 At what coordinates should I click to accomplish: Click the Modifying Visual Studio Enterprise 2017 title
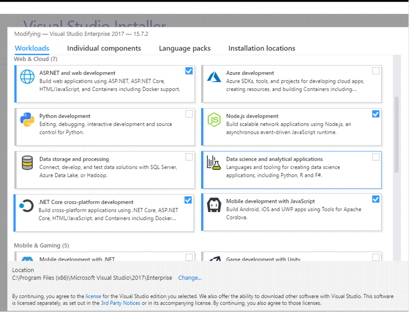click(x=81, y=34)
